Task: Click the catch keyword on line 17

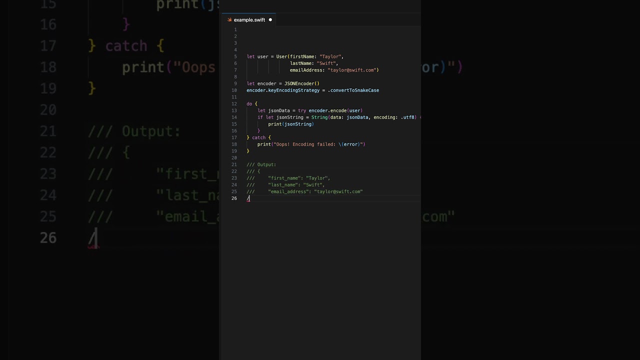Action: point(258,137)
